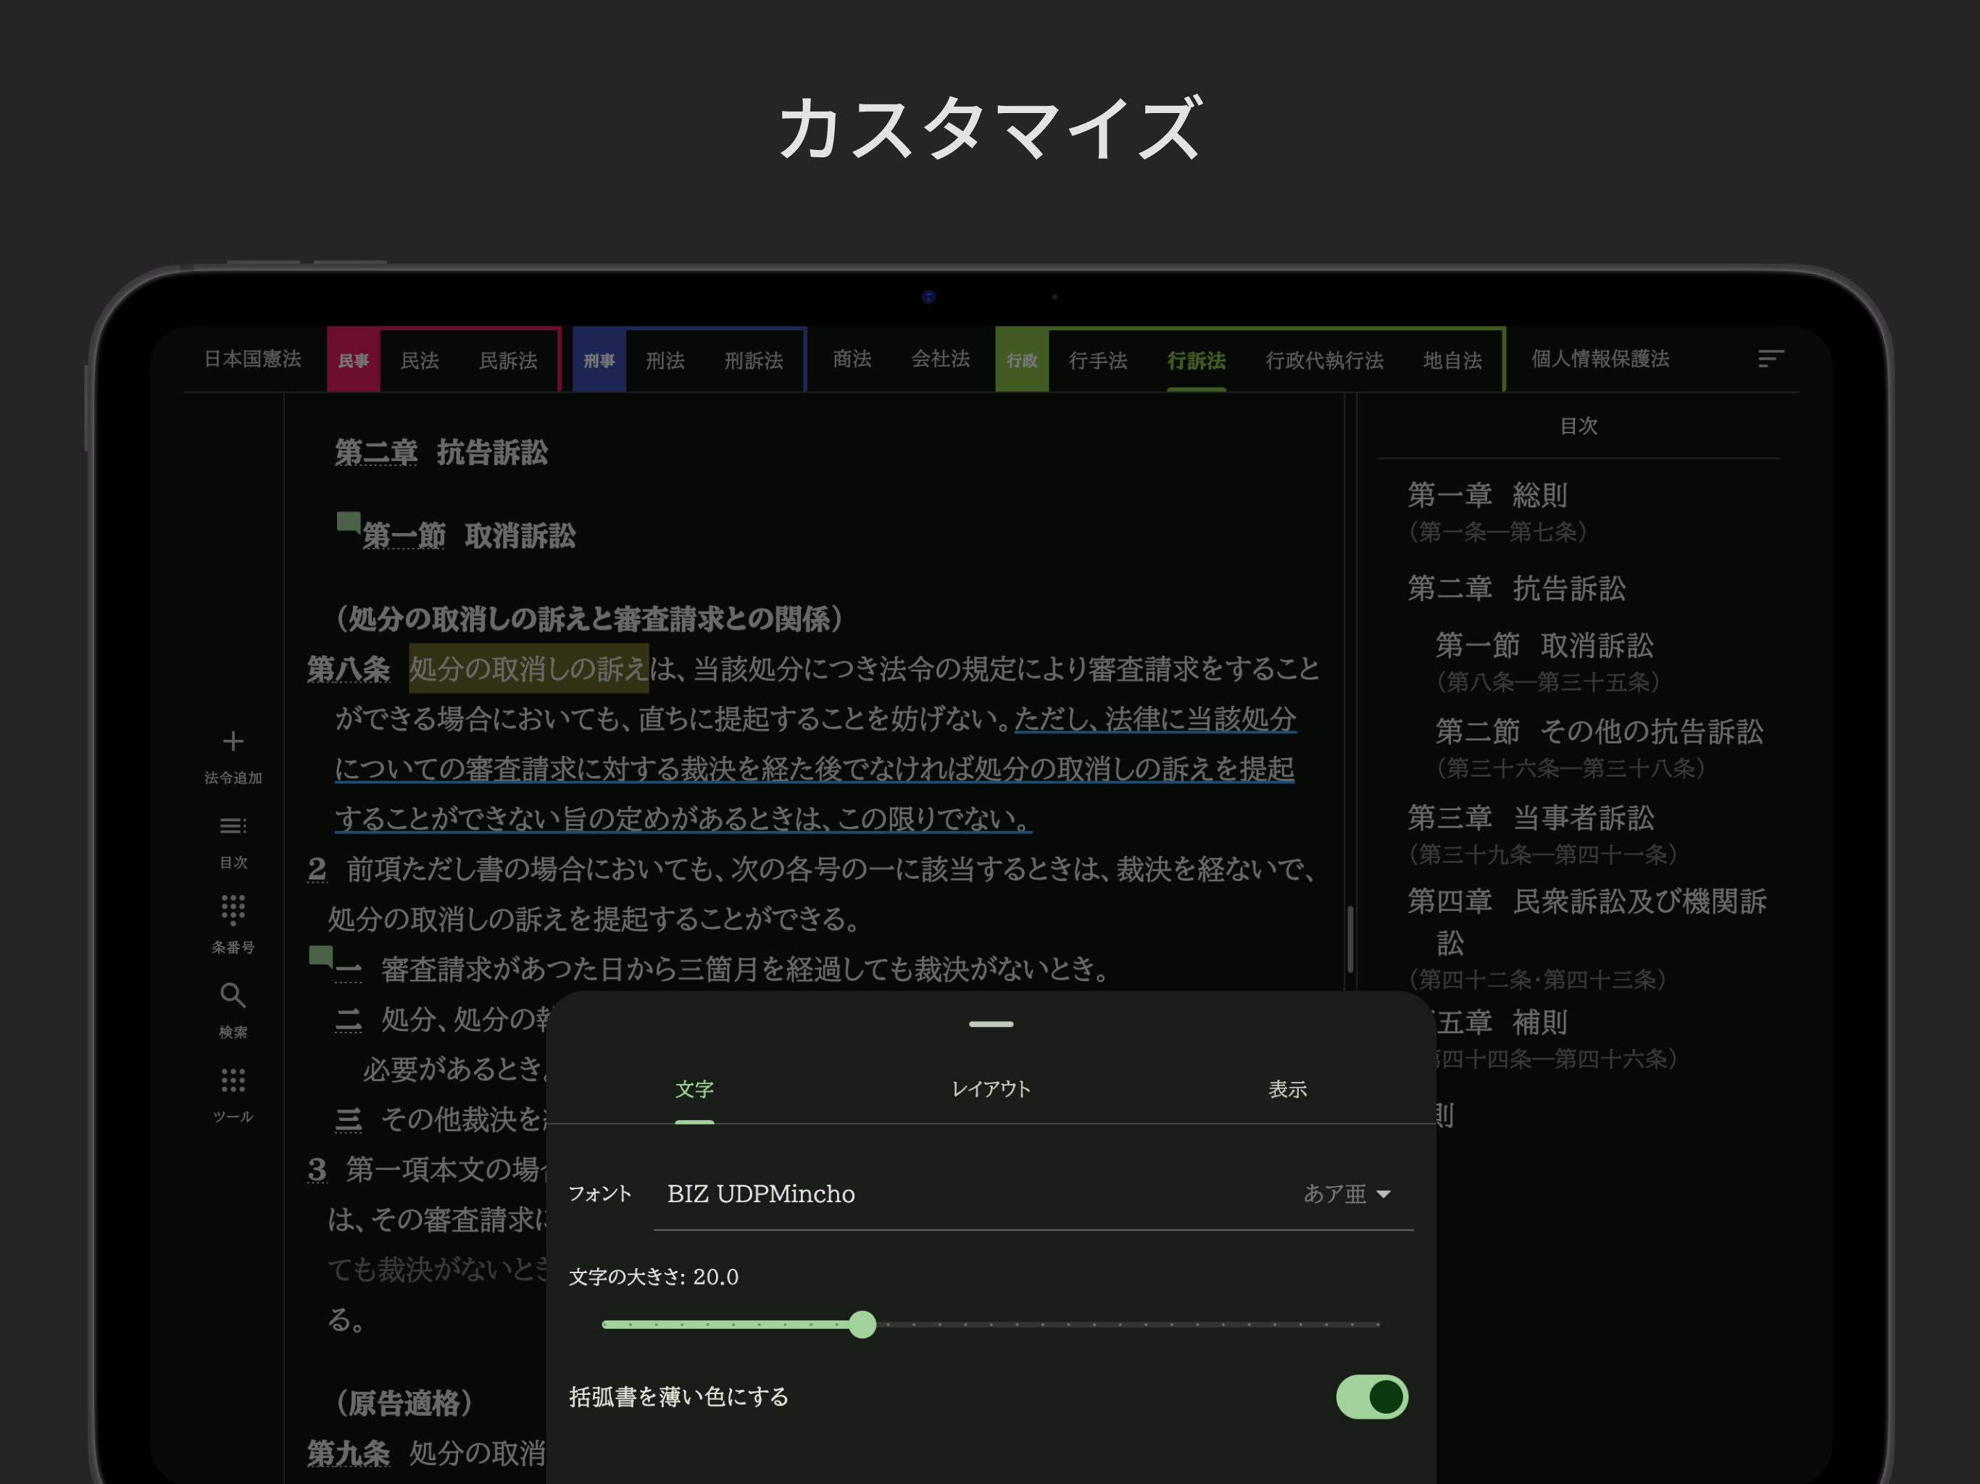Screen dimensions: 1980x1484
Task: Select the active 行訴法 tab
Action: click(x=1196, y=361)
